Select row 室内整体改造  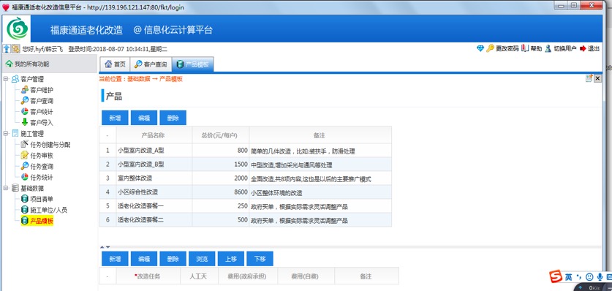[x=245, y=178]
